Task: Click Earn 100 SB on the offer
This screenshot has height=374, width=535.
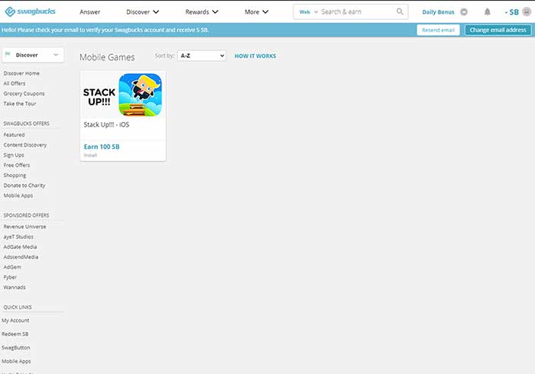Action: tap(102, 147)
